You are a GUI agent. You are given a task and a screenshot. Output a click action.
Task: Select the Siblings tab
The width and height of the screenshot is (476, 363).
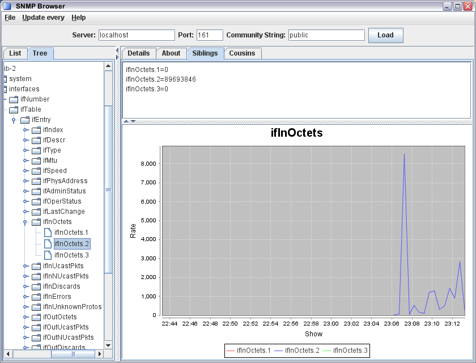pos(205,53)
